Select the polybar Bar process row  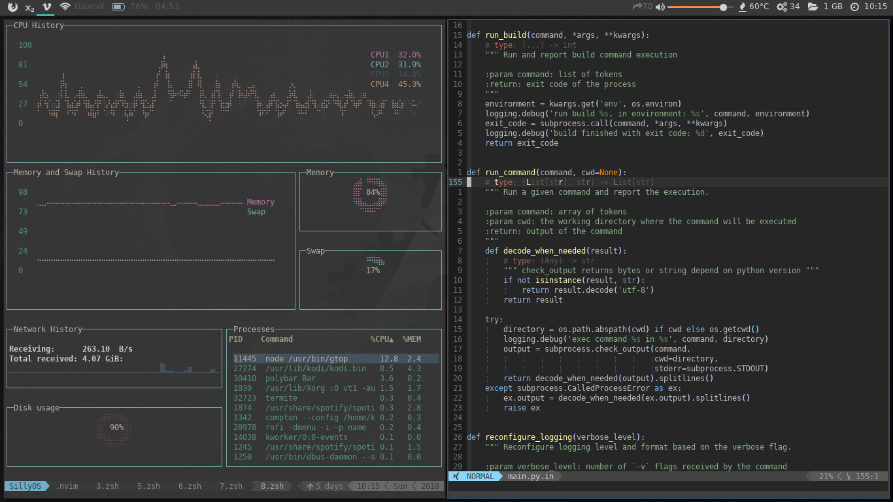tap(336, 378)
